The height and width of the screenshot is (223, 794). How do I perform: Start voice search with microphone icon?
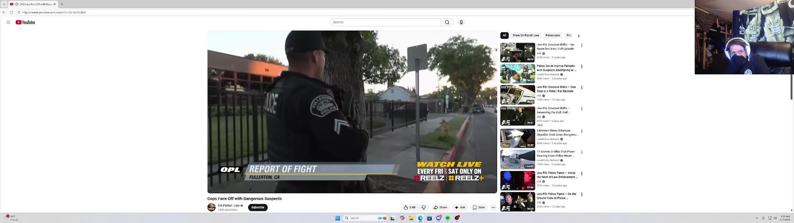[461, 22]
